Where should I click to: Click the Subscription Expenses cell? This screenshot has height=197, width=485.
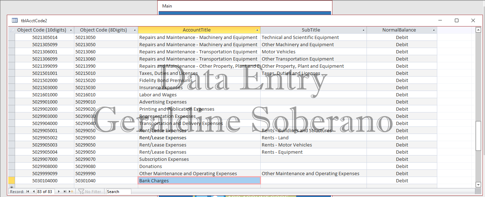point(199,159)
